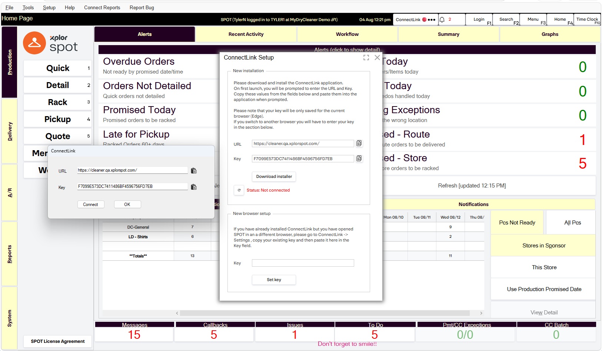Click the Set key button
The width and height of the screenshot is (602, 351).
pyautogui.click(x=274, y=280)
